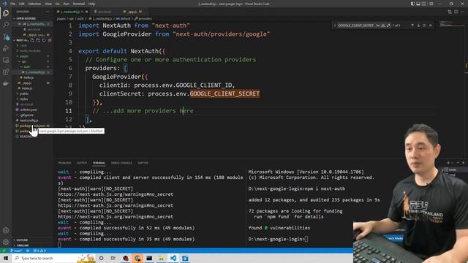This screenshot has height=263, width=468.
Task: Switch to the .env.local editor tab
Action: click(104, 12)
